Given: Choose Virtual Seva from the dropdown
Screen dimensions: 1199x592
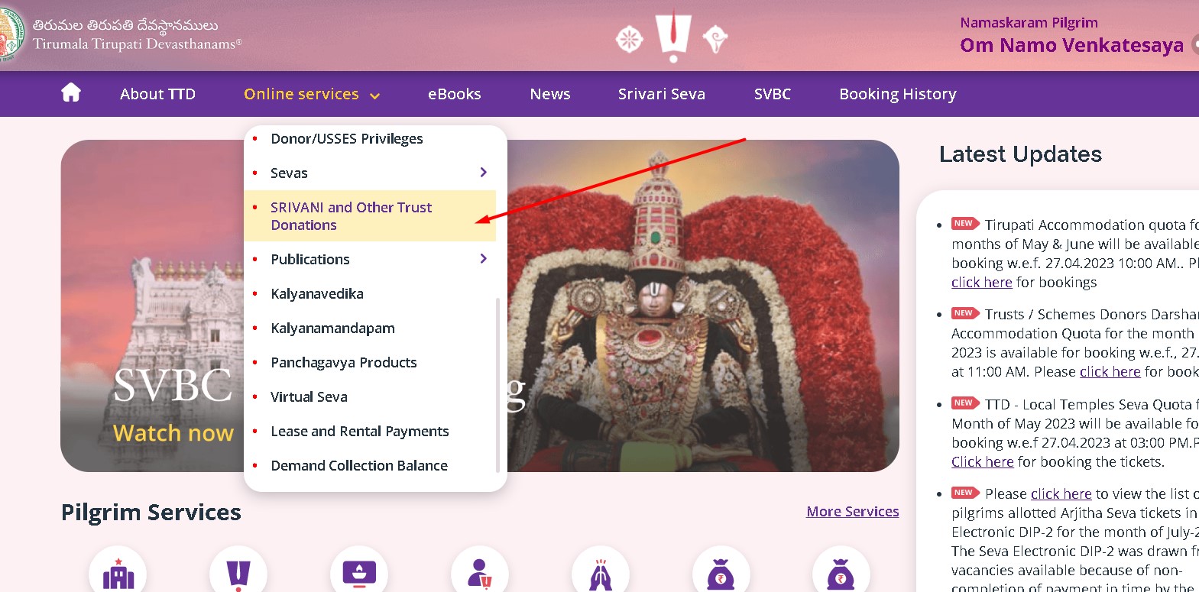Looking at the screenshot, I should (370, 397).
